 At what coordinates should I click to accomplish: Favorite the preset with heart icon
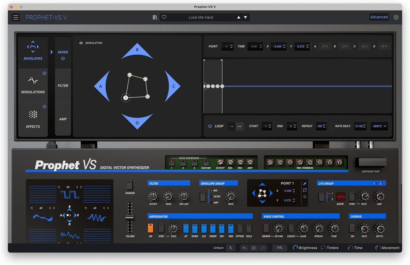click(x=164, y=17)
